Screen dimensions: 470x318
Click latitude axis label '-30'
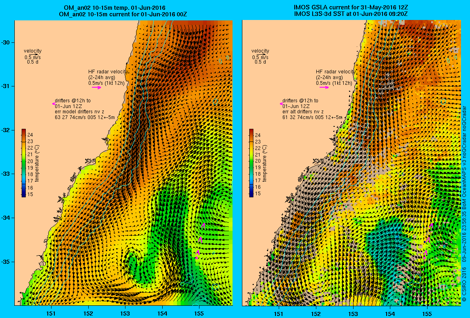(x=6, y=42)
